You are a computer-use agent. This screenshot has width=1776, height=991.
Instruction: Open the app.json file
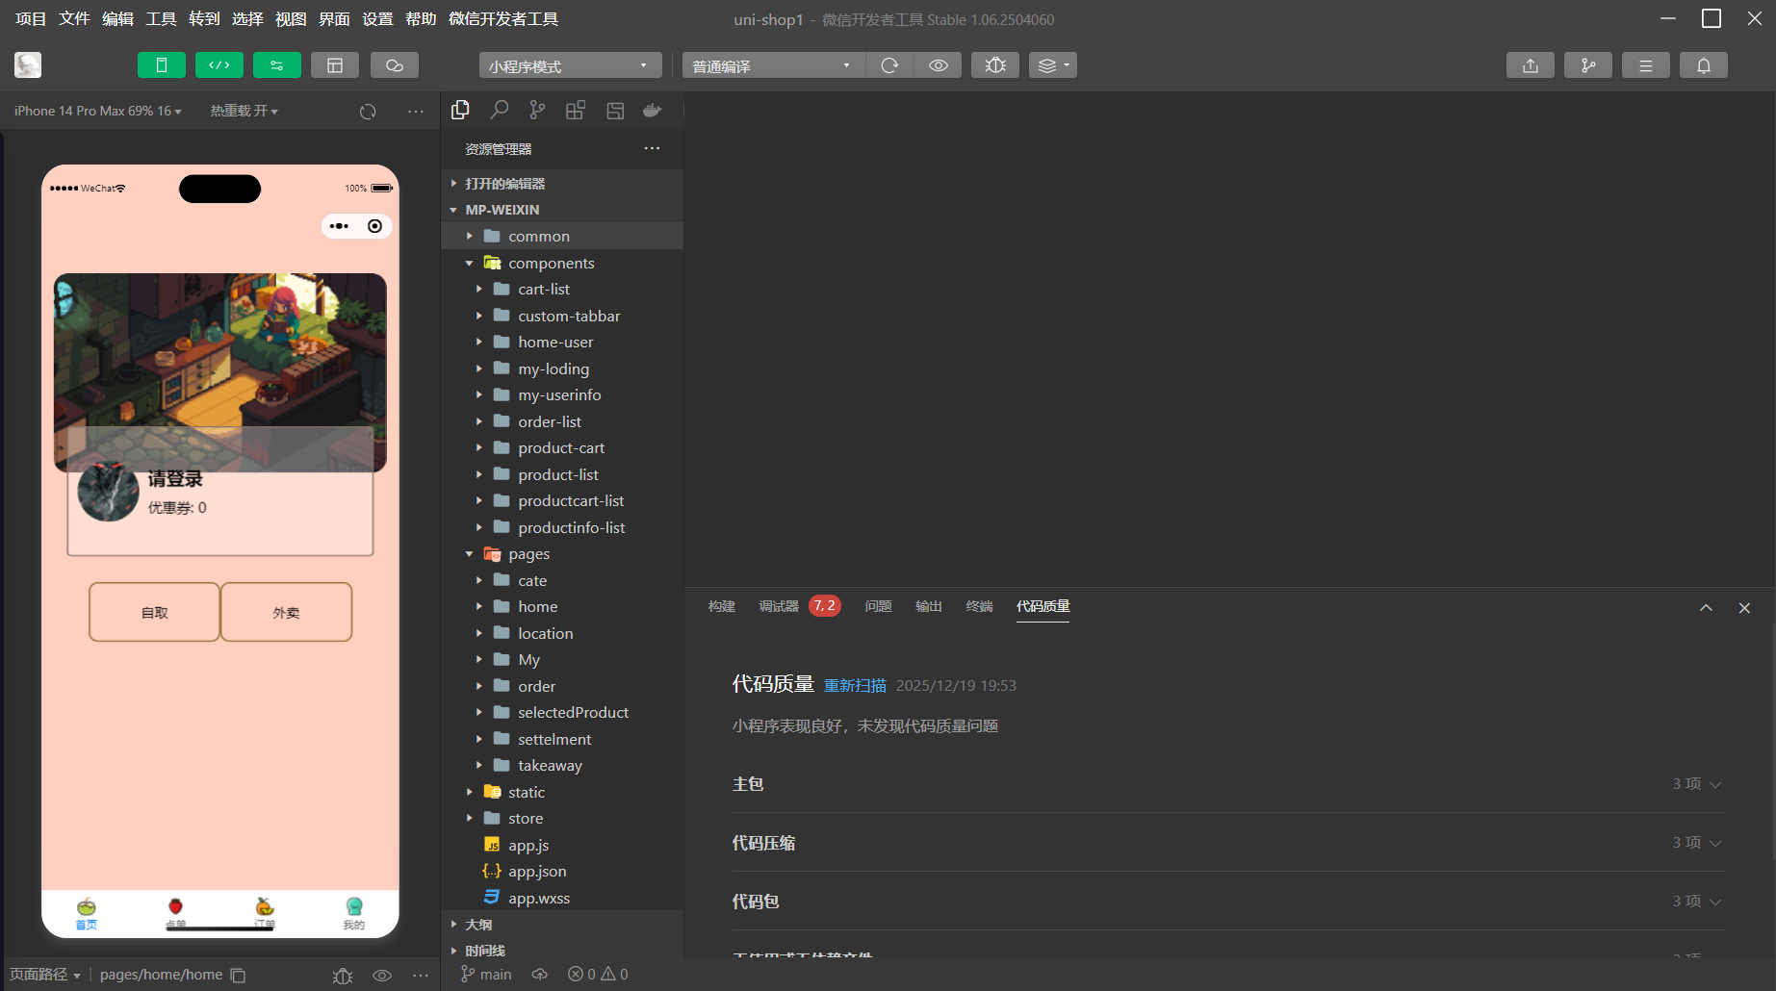click(562, 872)
